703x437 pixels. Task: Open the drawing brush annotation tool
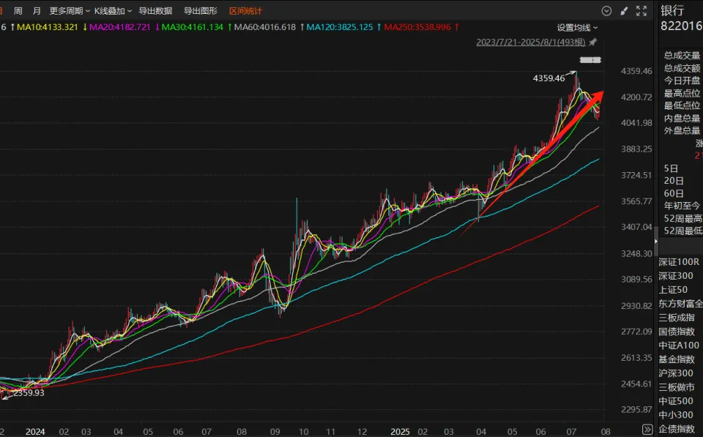pyautogui.click(x=624, y=11)
